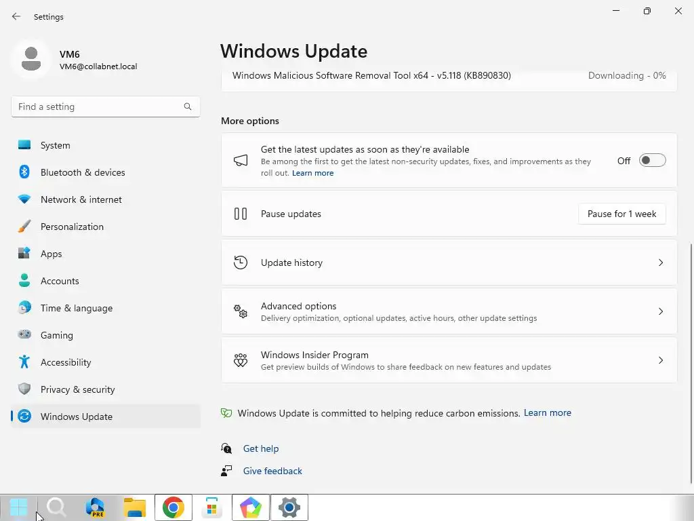Click the pause bars icon beside Pause updates

(241, 214)
